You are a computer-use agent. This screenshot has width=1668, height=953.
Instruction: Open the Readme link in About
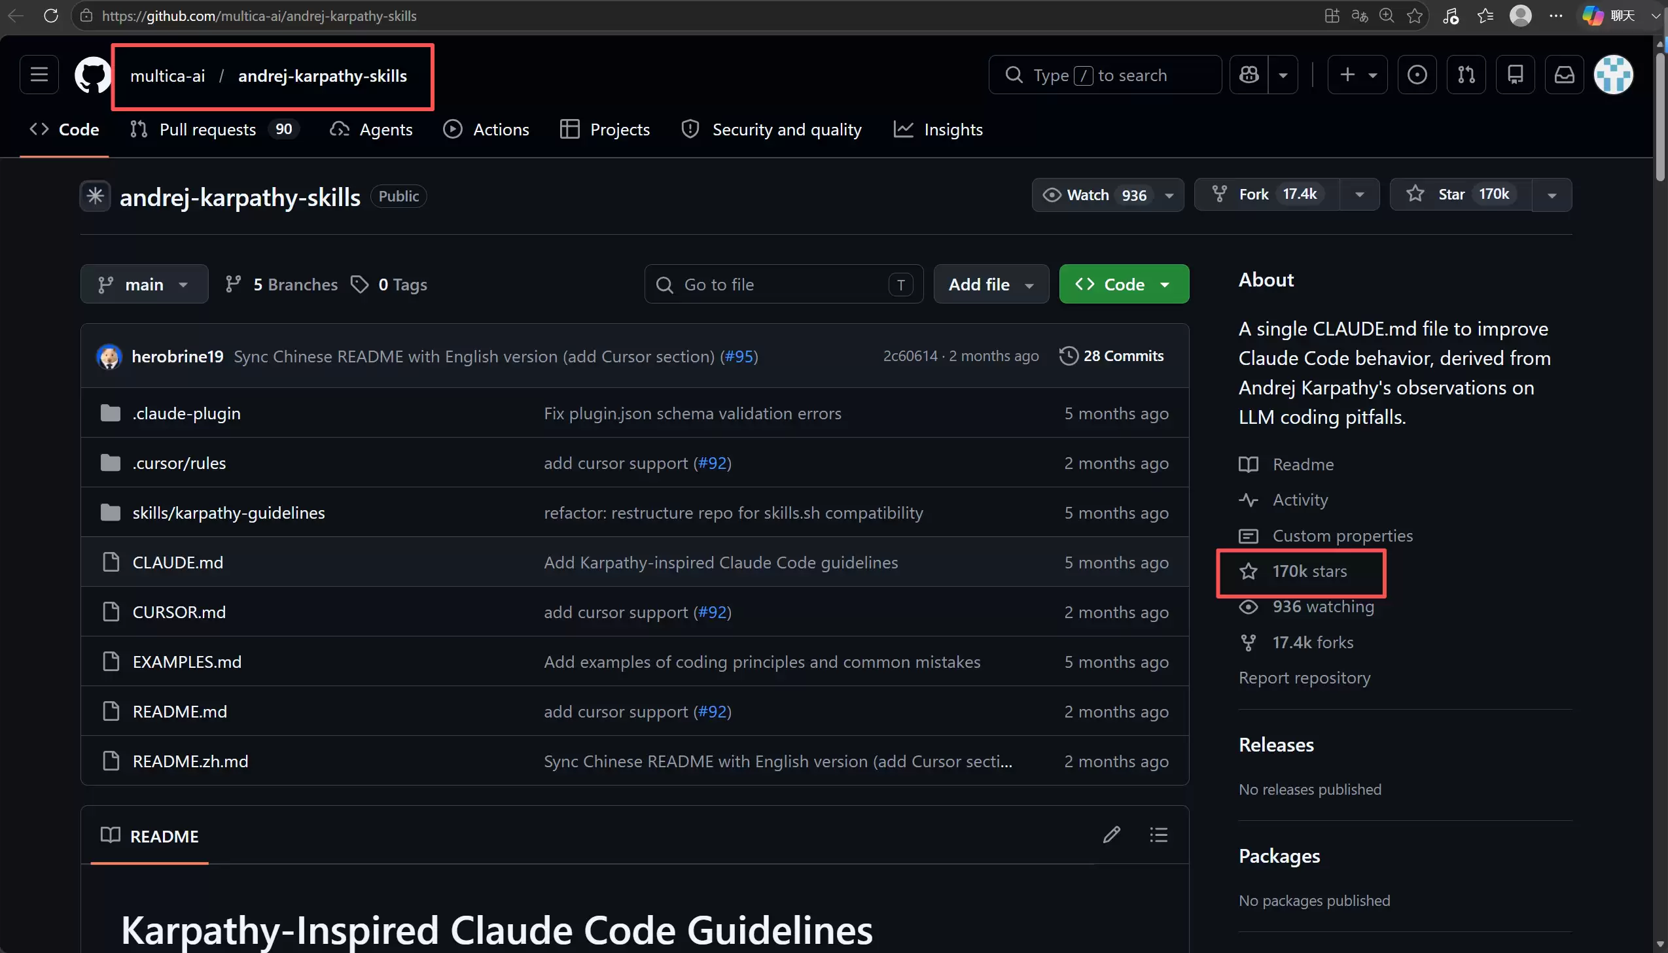click(1286, 464)
